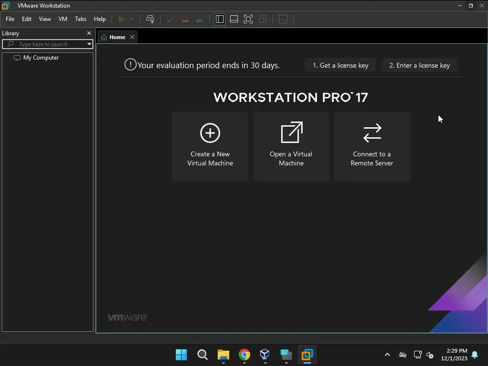
Task: Click Send Ctrl+Alt+Del toolbar icon
Action: 150,19
